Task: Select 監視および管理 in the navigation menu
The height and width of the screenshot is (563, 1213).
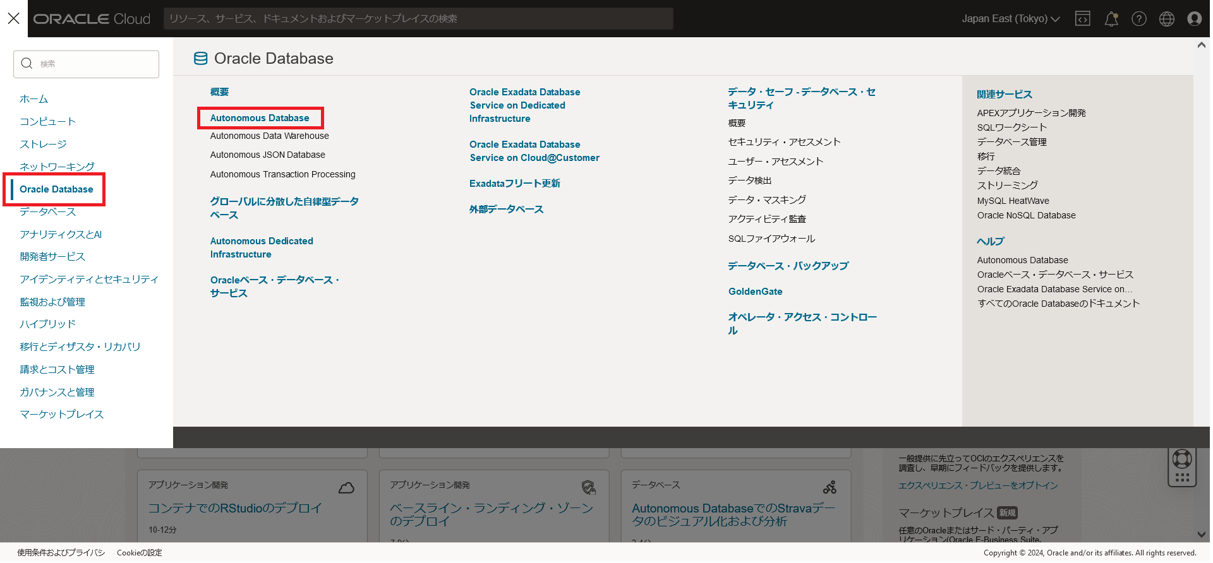Action: pyautogui.click(x=52, y=302)
